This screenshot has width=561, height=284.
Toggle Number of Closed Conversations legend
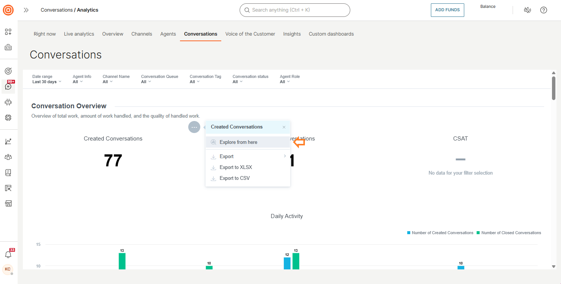coord(508,233)
